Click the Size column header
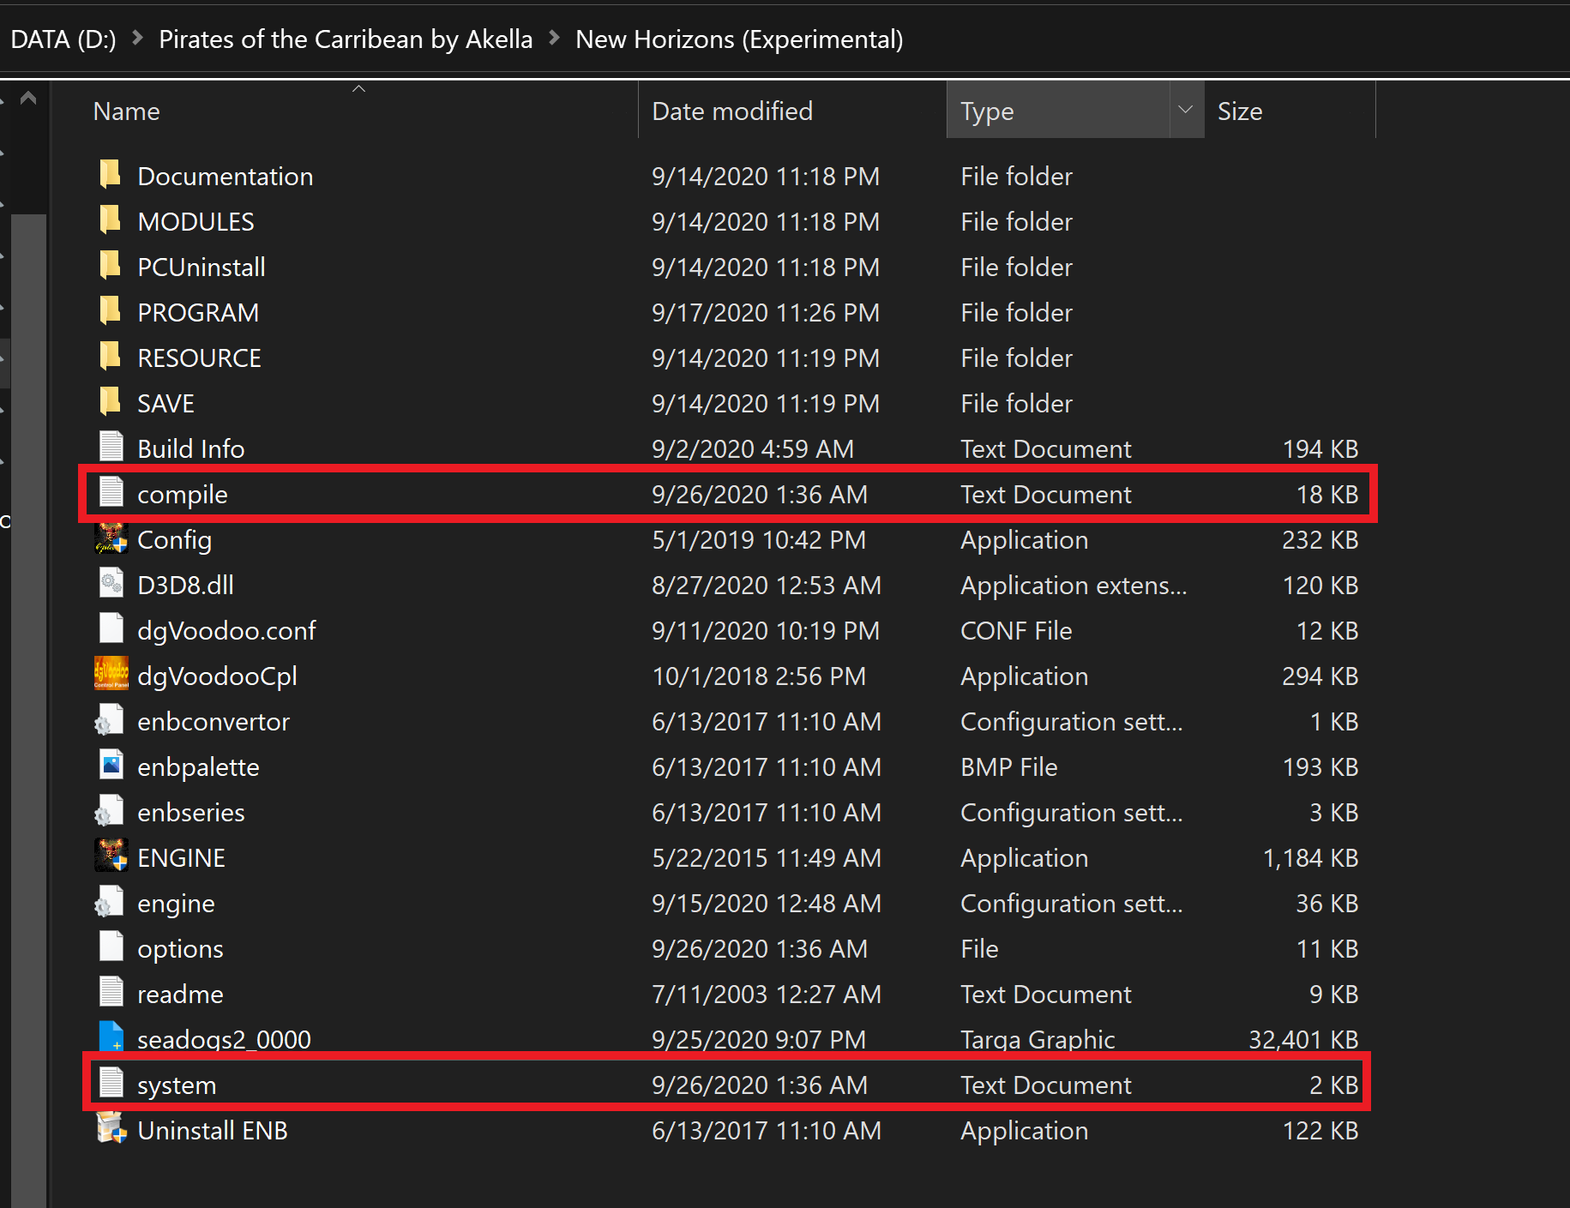 click(1239, 111)
